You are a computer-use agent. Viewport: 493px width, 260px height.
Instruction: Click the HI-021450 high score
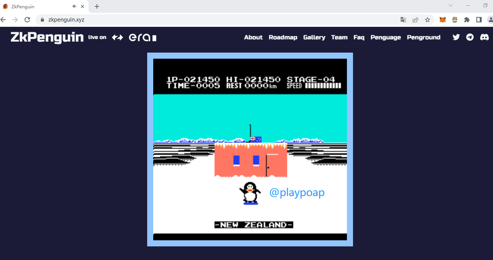[x=253, y=79]
